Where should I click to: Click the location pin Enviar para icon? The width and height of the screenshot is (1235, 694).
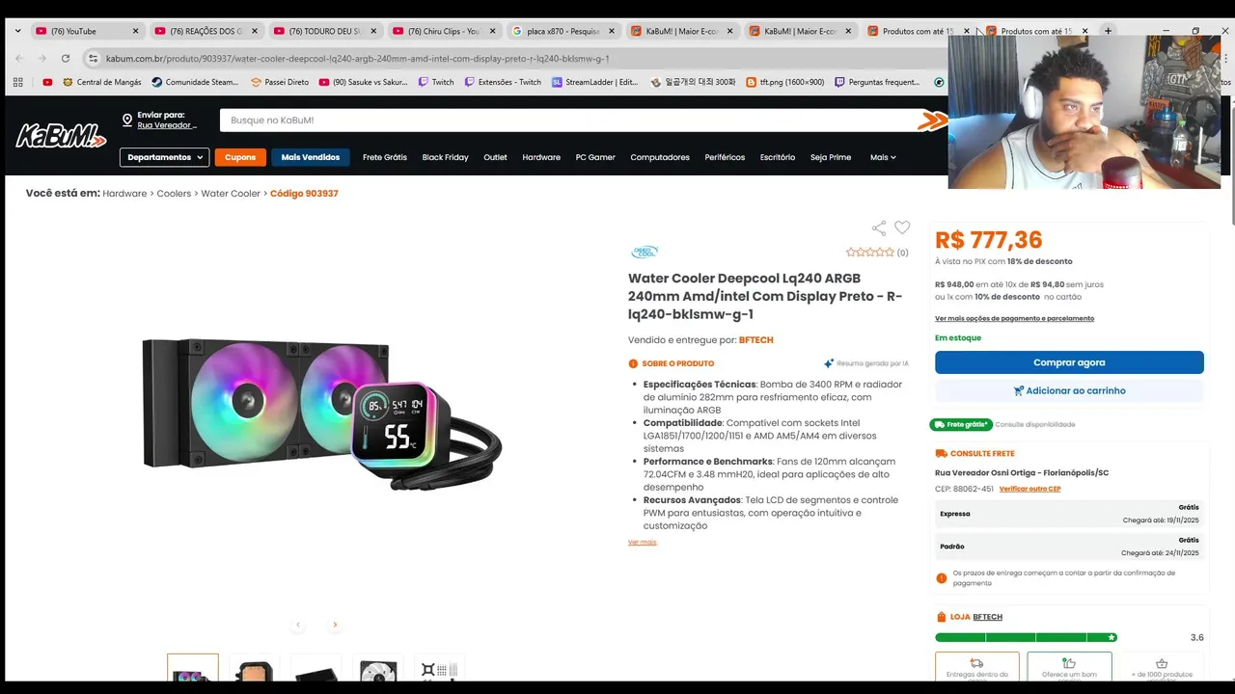[127, 120]
